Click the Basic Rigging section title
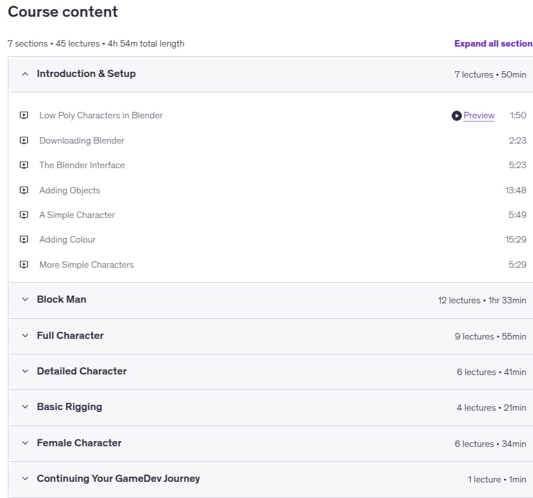This screenshot has width=533, height=498. coord(69,407)
